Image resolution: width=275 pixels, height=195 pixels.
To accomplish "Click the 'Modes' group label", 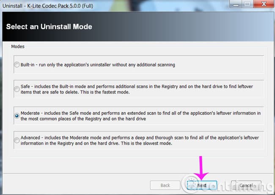I will (x=18, y=47).
